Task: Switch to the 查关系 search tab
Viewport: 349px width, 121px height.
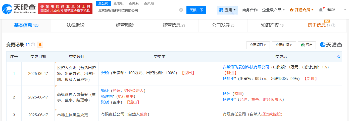Action: 134,3
